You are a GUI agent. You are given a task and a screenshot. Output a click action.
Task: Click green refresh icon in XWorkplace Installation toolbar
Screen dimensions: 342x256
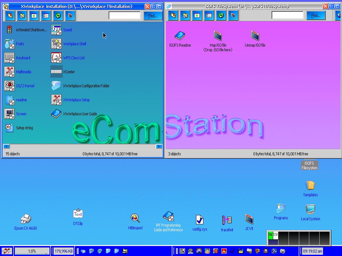[x=58, y=16]
